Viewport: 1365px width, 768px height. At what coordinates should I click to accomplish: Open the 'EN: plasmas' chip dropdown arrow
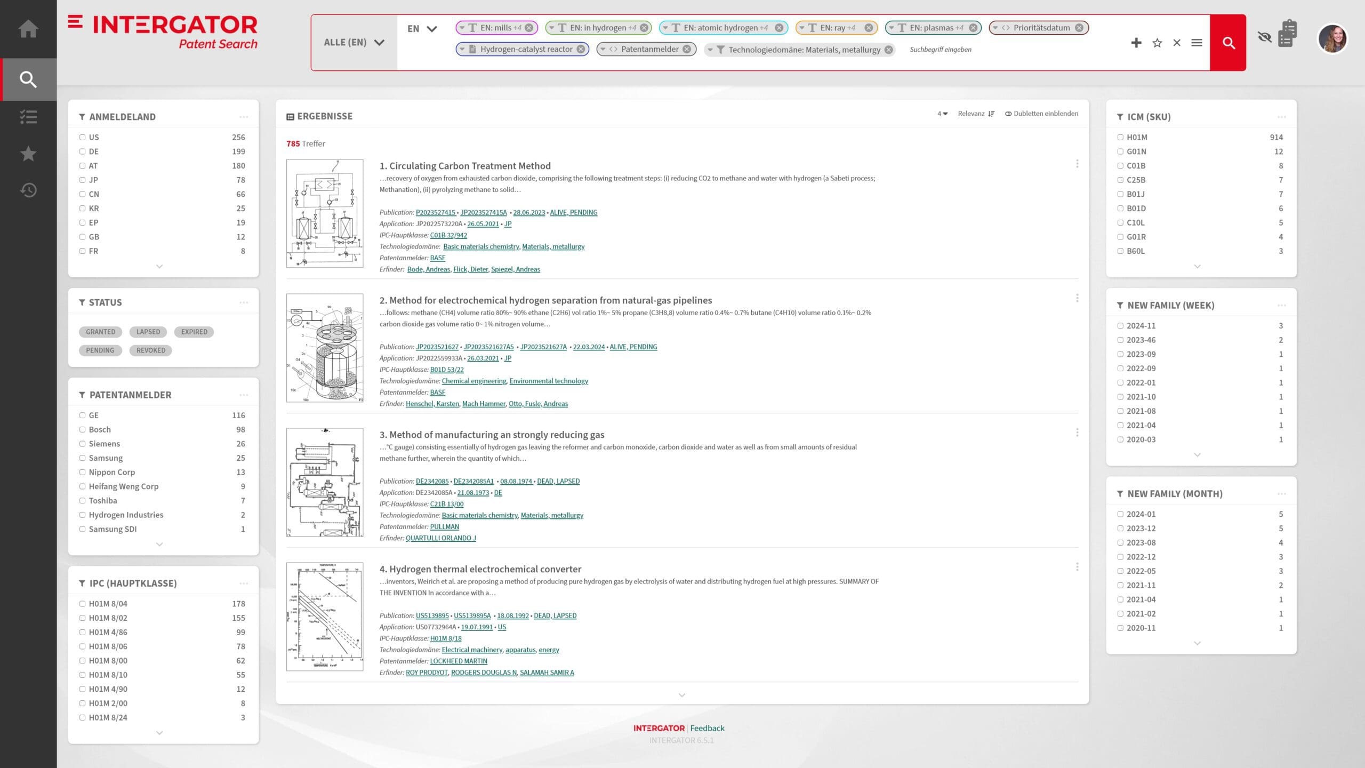(891, 28)
